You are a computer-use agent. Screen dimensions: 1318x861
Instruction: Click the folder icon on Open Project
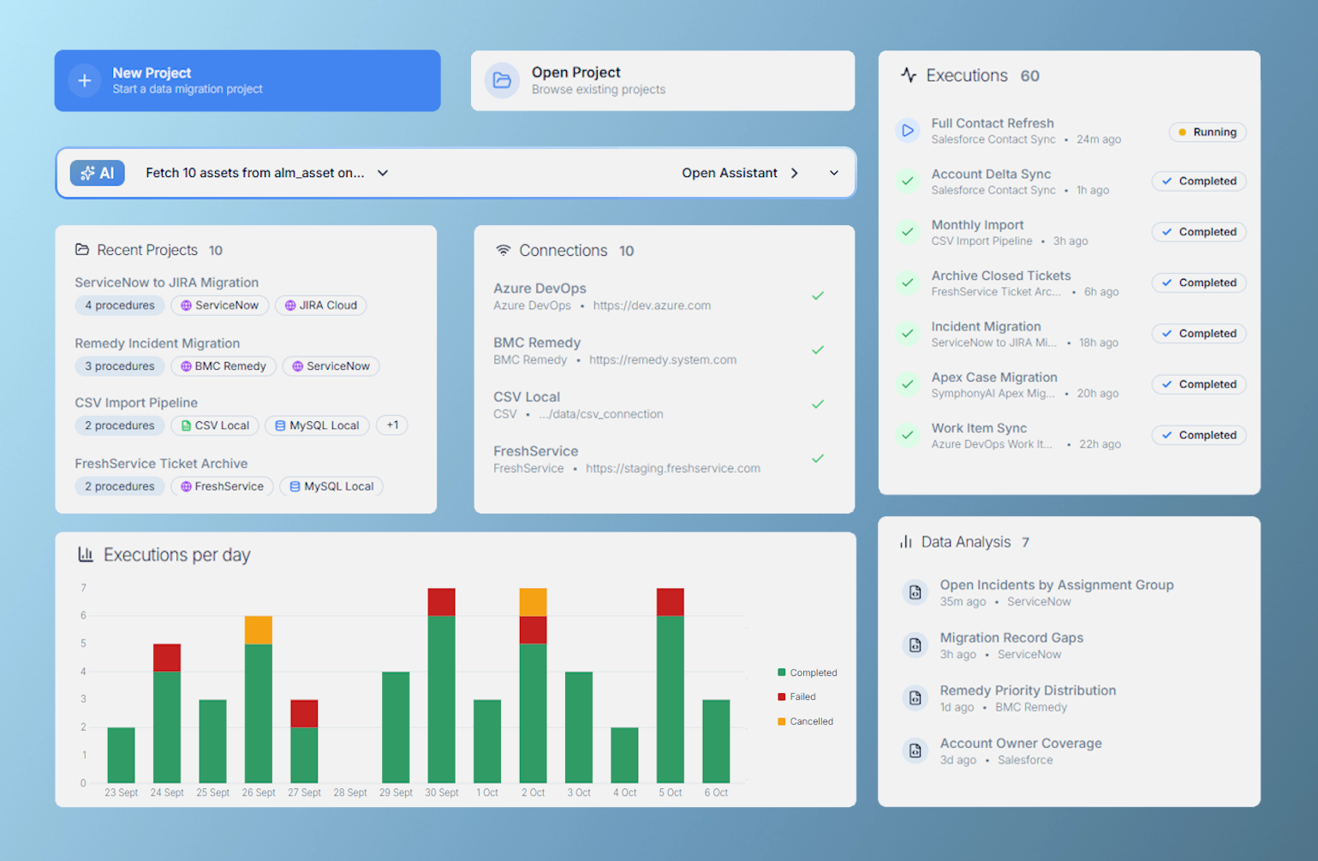point(502,80)
